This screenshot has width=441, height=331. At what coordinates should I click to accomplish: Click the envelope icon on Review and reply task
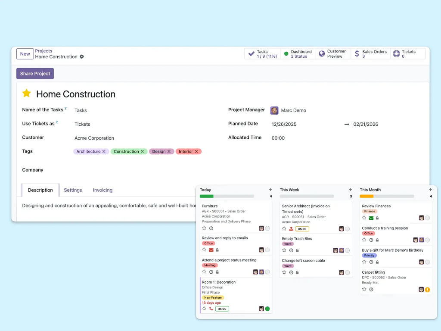(x=211, y=250)
